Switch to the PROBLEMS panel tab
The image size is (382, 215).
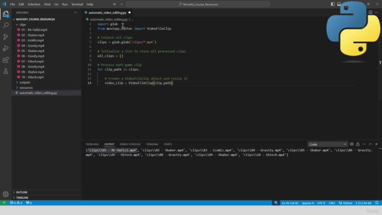(92, 145)
